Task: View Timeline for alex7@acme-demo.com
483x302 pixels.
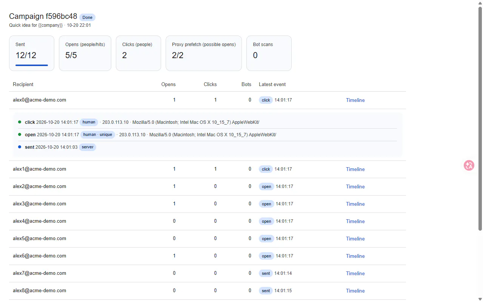Action: tap(355, 273)
